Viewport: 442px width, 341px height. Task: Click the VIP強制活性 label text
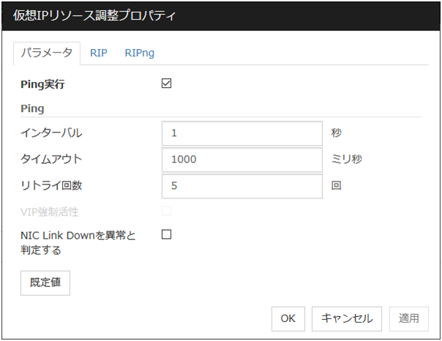click(50, 211)
